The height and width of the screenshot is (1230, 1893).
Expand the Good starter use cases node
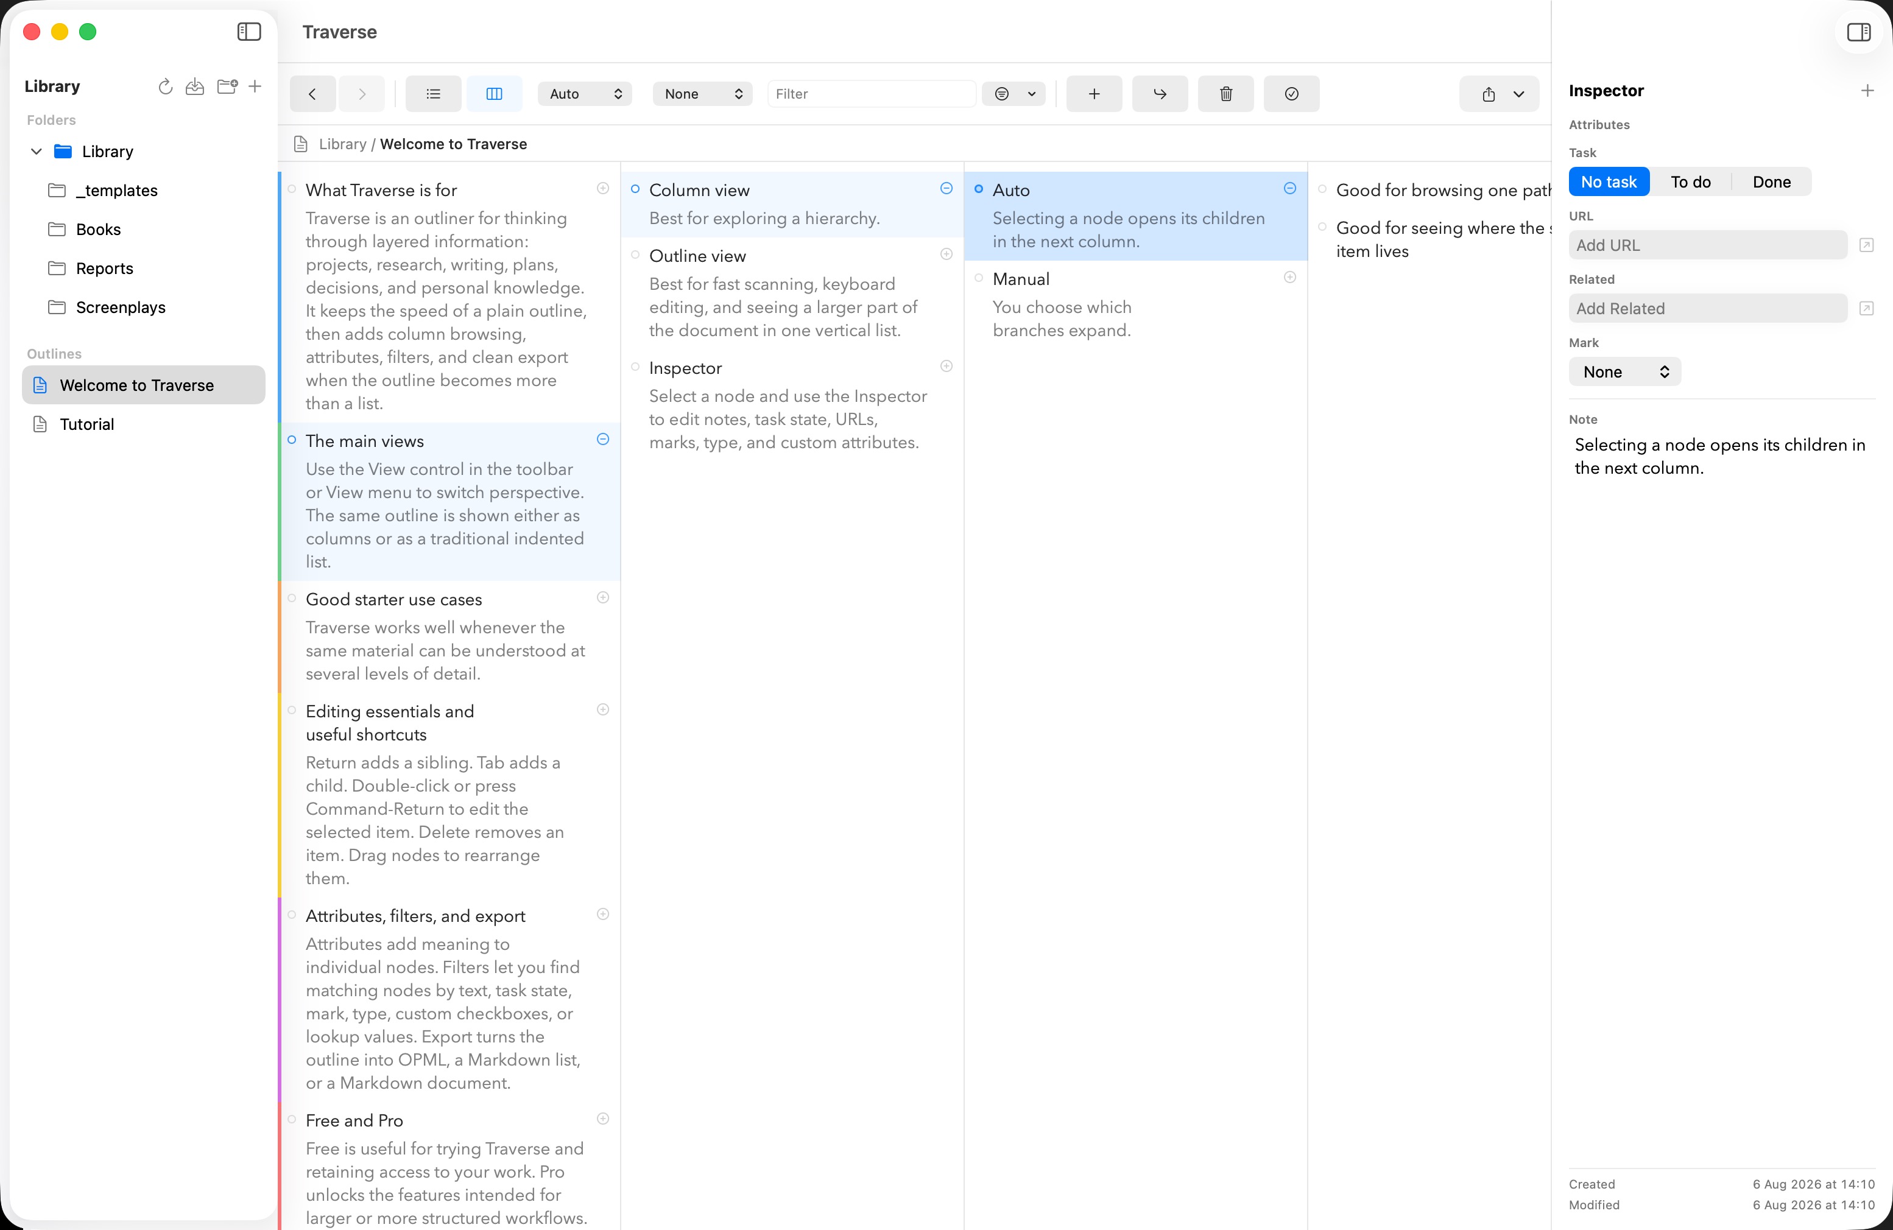603,598
